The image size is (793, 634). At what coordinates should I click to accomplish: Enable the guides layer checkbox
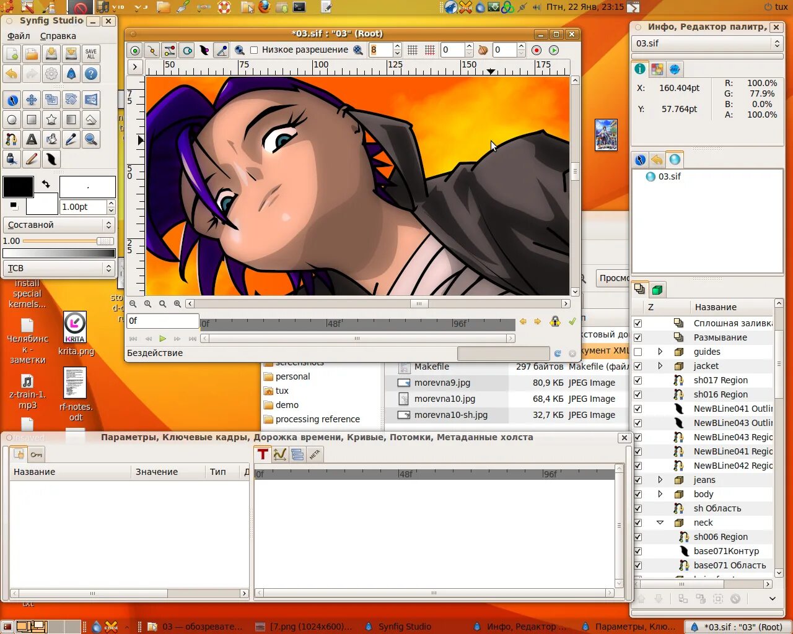638,352
